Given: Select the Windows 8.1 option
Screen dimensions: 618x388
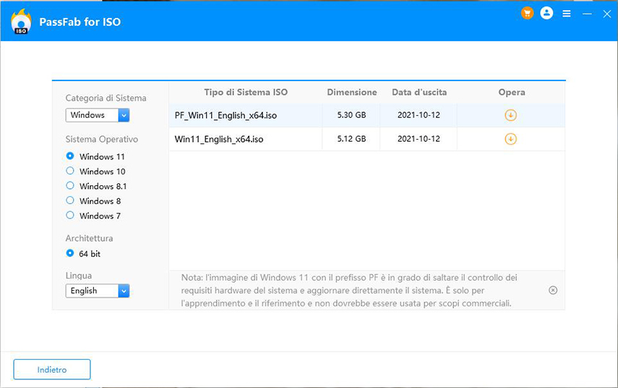Looking at the screenshot, I should [70, 186].
